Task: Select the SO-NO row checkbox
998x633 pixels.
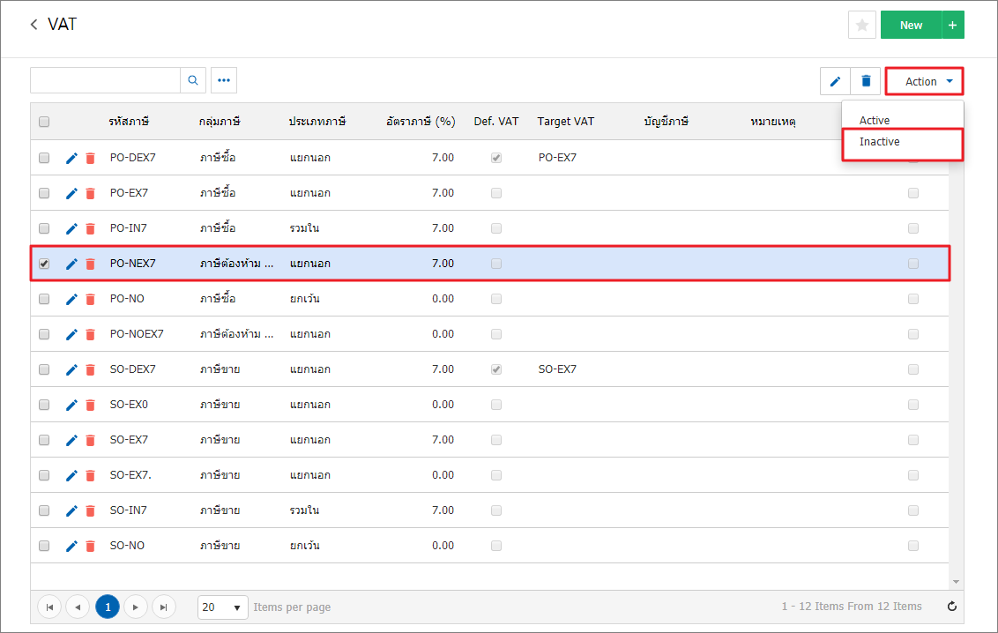Action: pos(44,546)
